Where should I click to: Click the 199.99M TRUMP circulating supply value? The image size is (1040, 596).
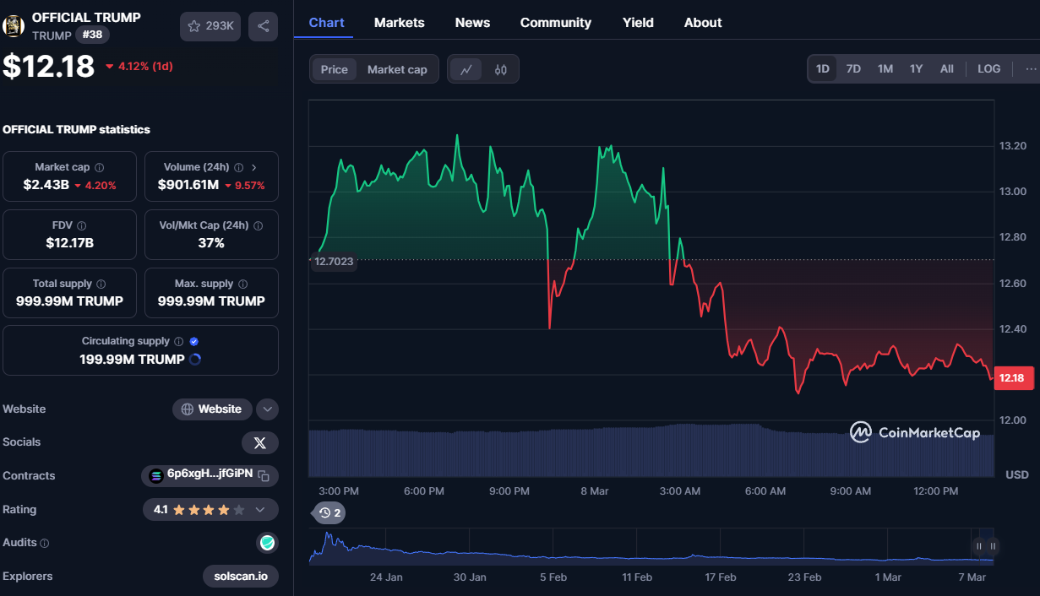(132, 360)
